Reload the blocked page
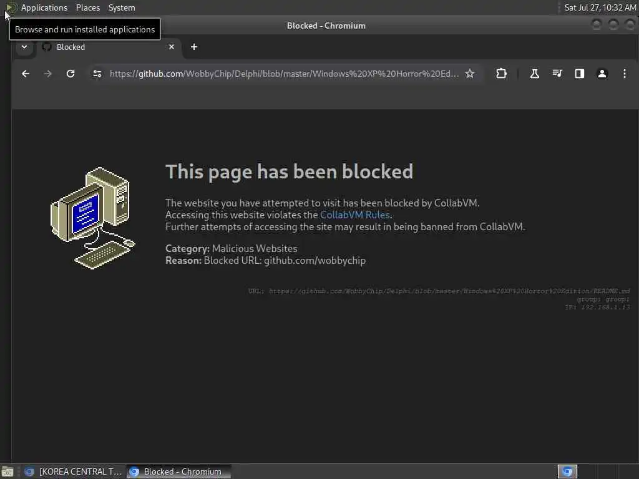The image size is (639, 479). click(71, 74)
